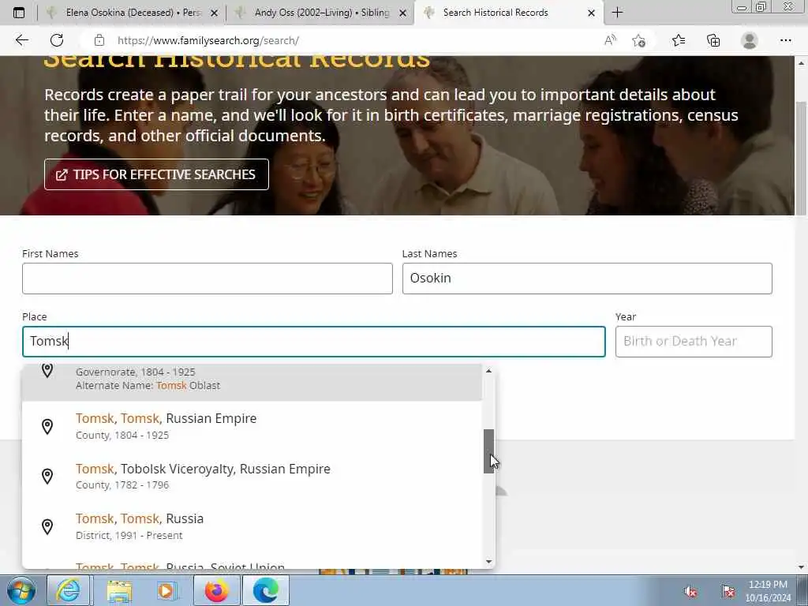Open a new tab with plus
The width and height of the screenshot is (808, 606).
(x=617, y=13)
